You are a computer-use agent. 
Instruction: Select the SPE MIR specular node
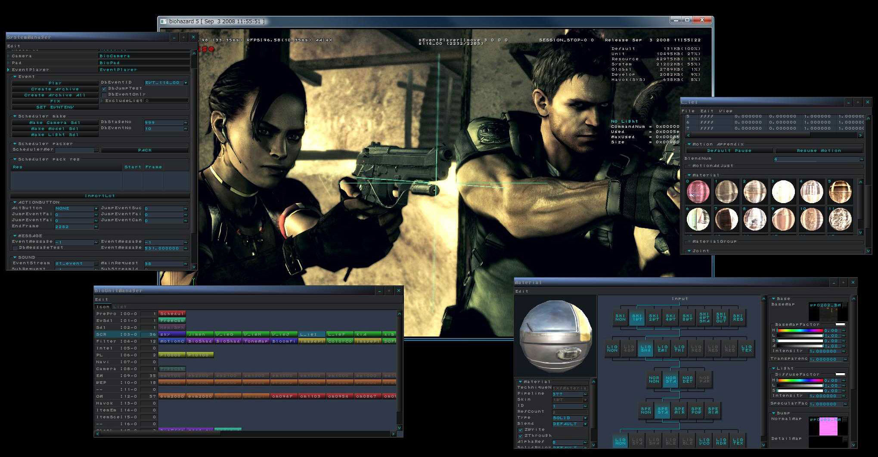(x=679, y=411)
